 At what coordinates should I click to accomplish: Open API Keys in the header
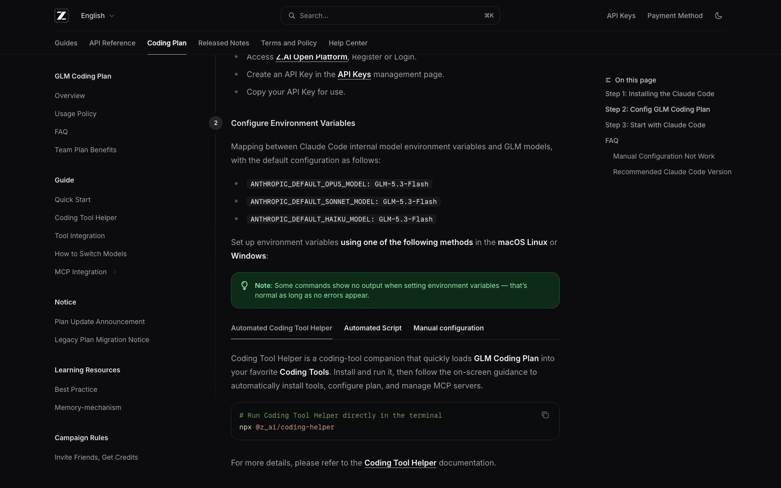point(621,16)
